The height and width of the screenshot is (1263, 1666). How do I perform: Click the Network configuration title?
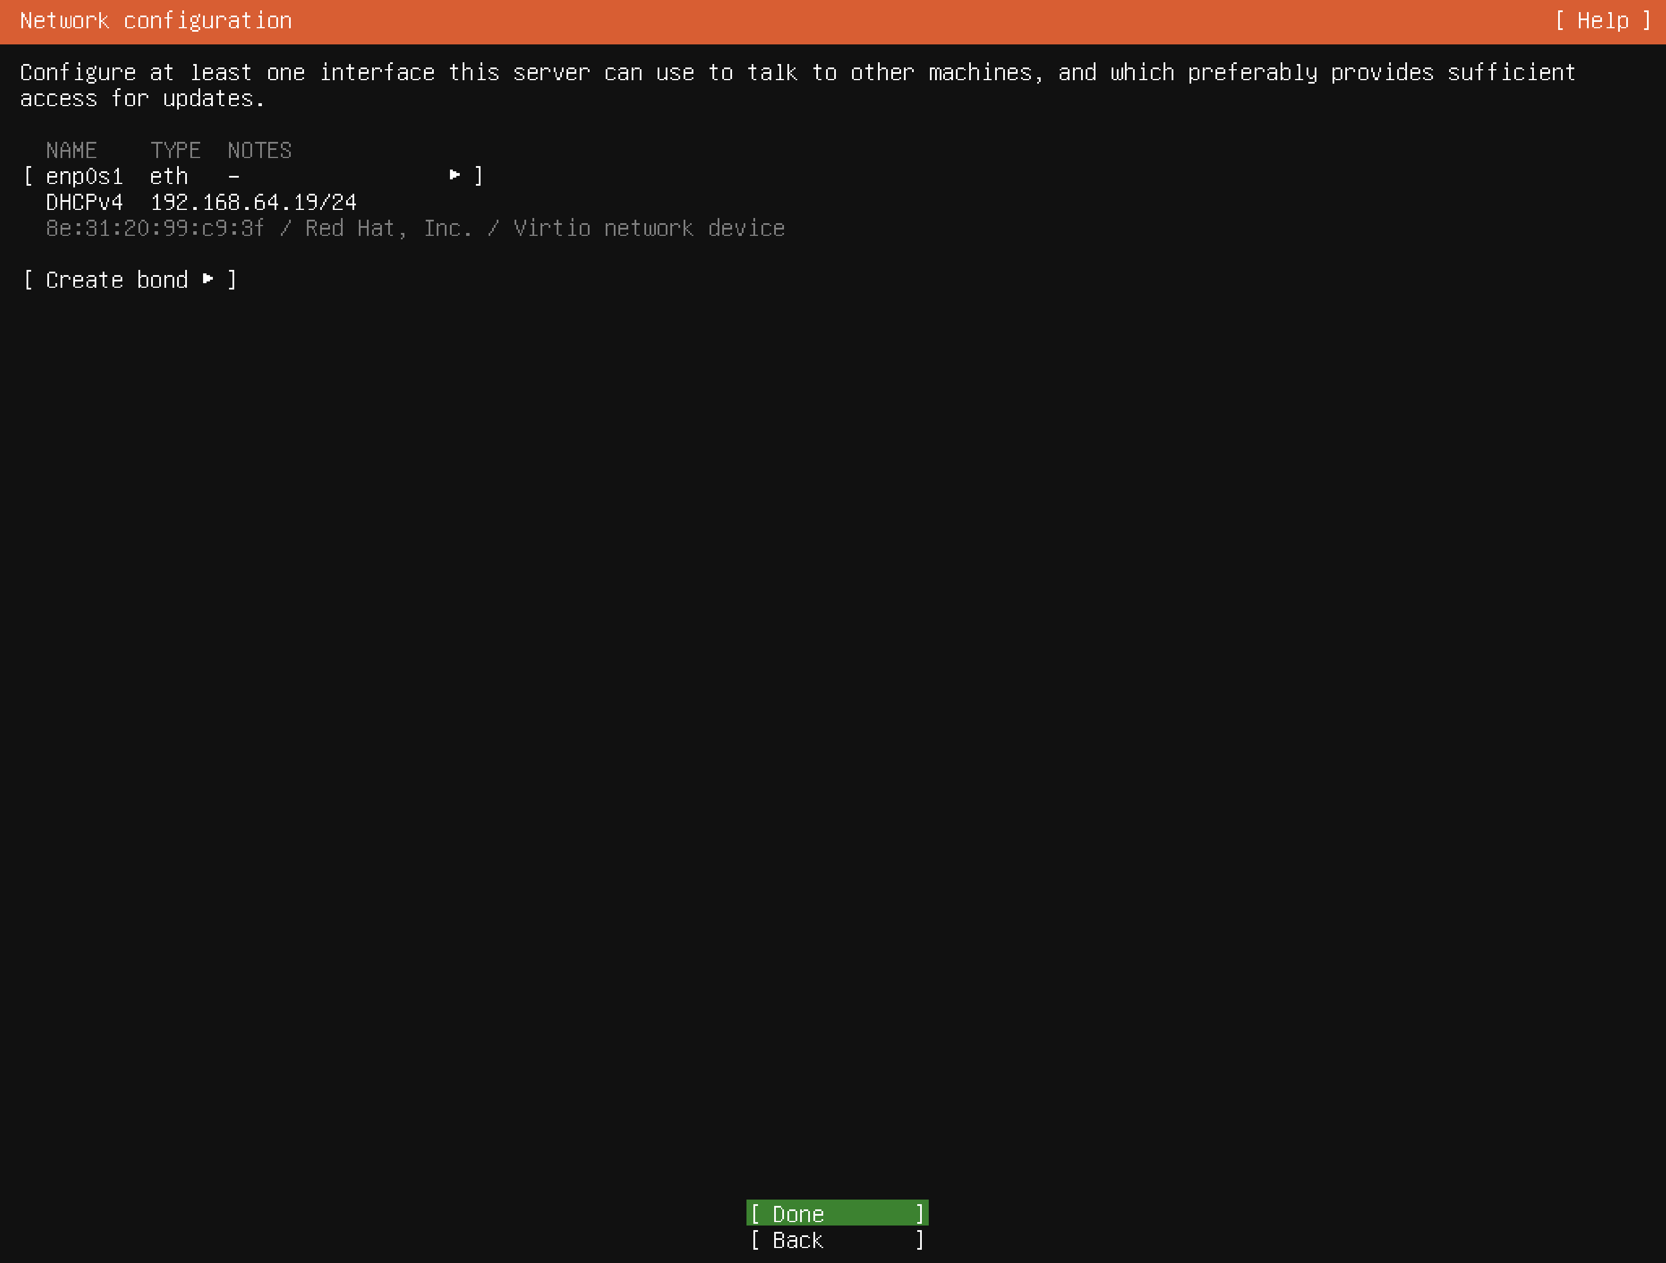point(155,21)
